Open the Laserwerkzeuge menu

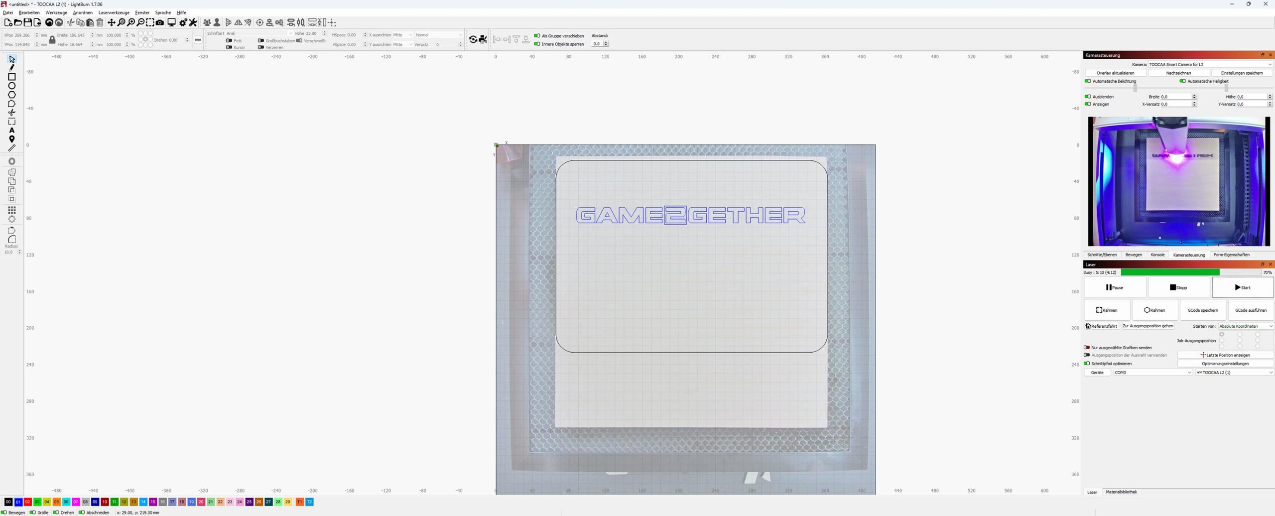(114, 12)
